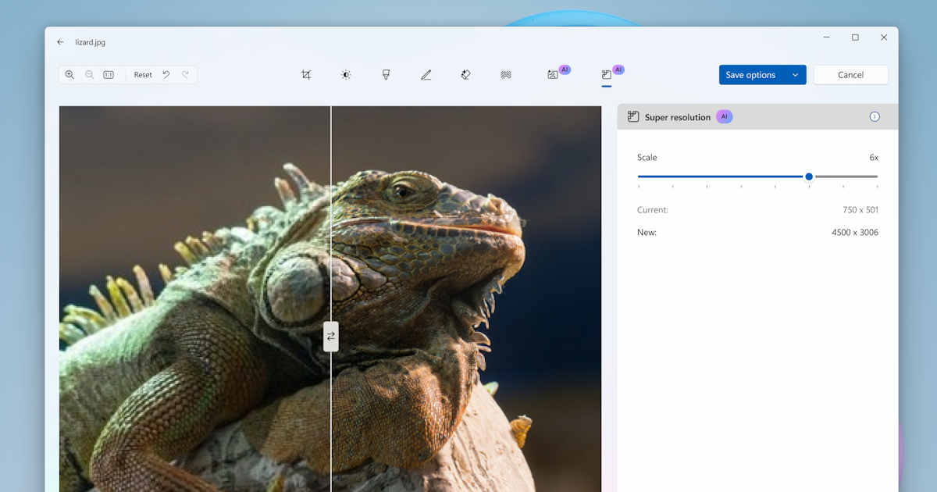The image size is (937, 492).
Task: Select the Markup pen tool
Action: pos(426,74)
